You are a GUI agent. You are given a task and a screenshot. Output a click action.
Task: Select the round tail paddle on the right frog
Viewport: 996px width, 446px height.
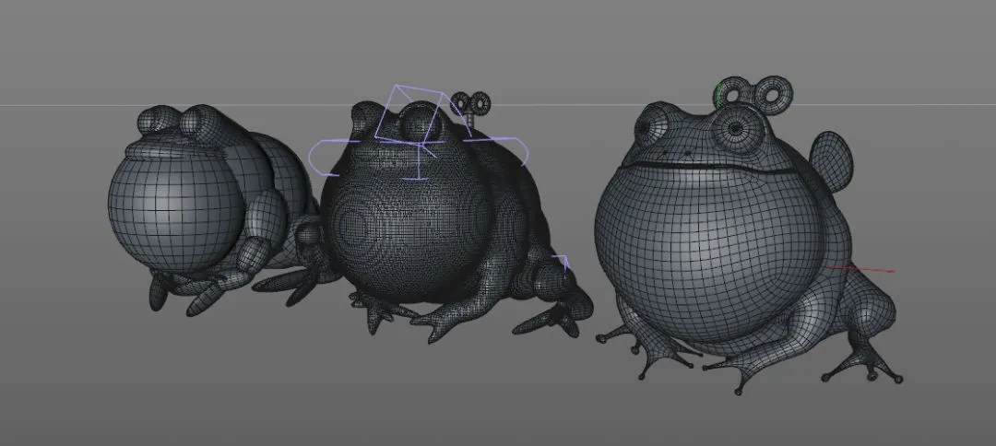(832, 162)
